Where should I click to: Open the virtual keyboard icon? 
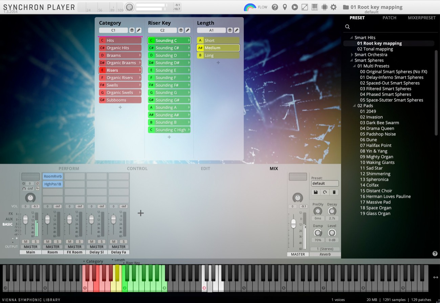314,7
